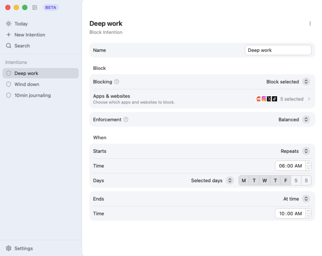This screenshot has width=322, height=256.
Task: Create a New Intention
Action: coord(41,35)
